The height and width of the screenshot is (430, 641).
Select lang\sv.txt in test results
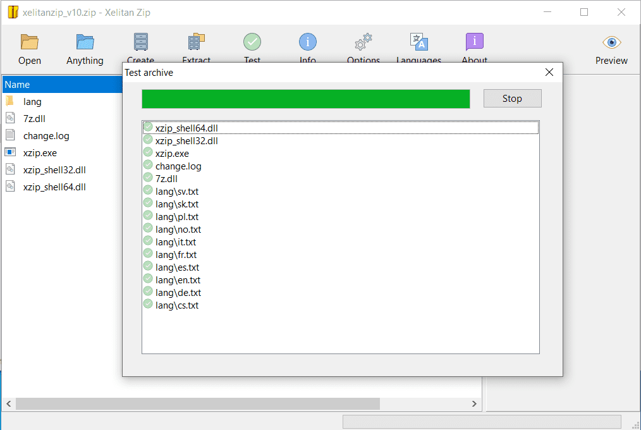pyautogui.click(x=177, y=192)
